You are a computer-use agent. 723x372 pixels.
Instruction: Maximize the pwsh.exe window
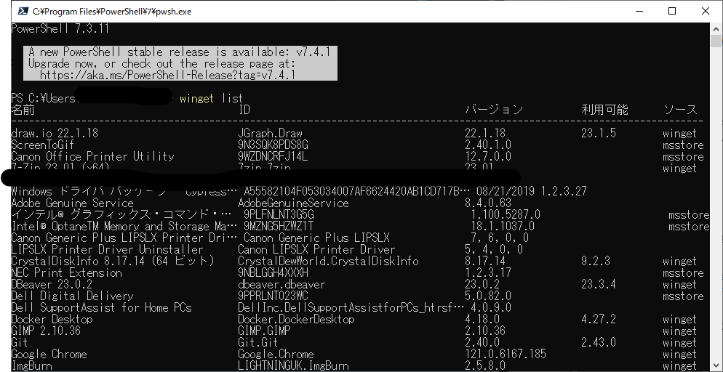coord(672,11)
